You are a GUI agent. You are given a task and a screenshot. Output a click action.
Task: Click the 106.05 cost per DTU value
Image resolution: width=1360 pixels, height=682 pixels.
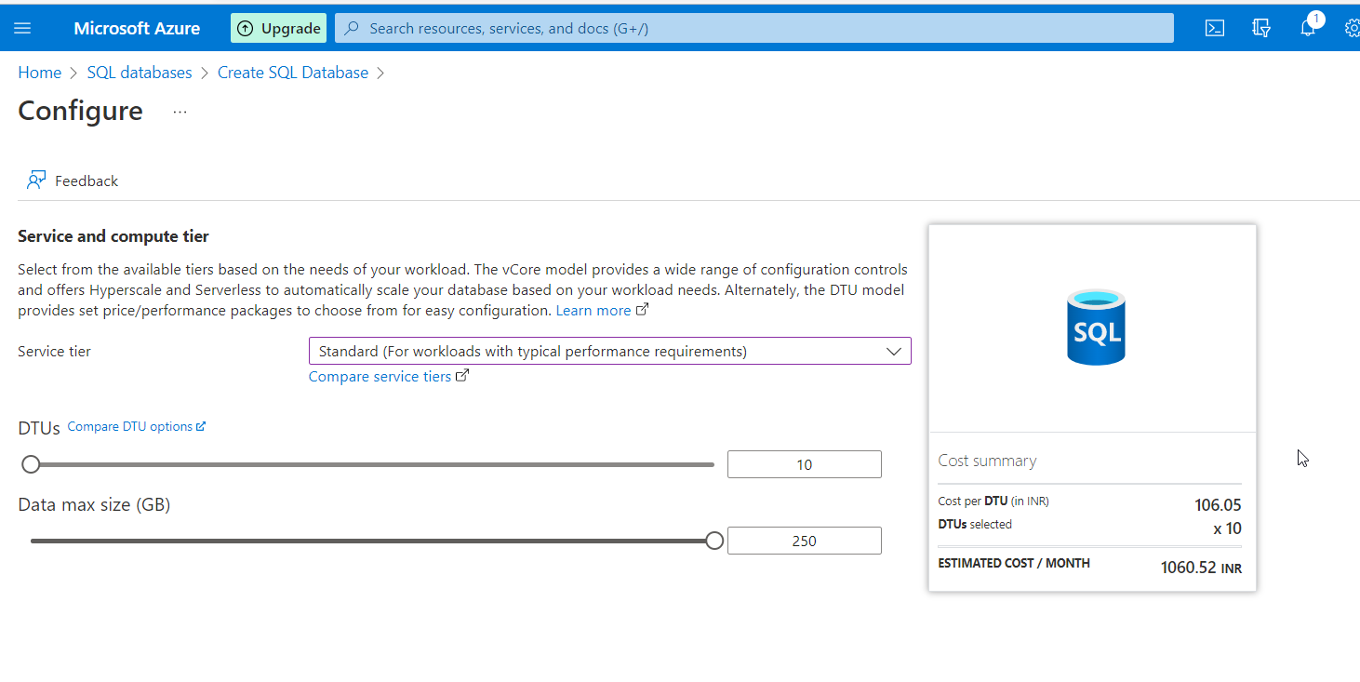tap(1218, 506)
